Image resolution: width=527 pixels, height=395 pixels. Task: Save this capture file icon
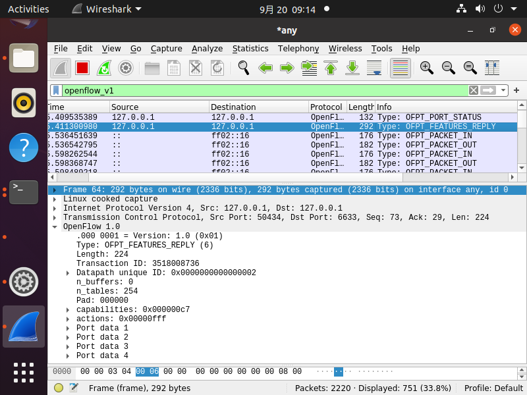[x=174, y=68]
